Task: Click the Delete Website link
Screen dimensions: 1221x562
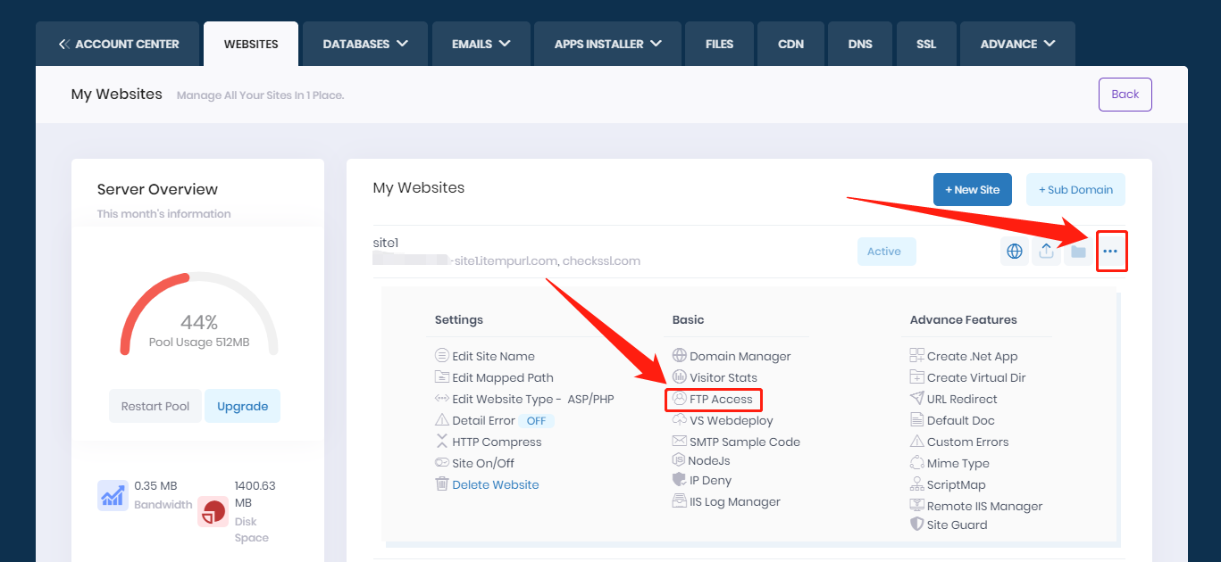Action: coord(495,484)
